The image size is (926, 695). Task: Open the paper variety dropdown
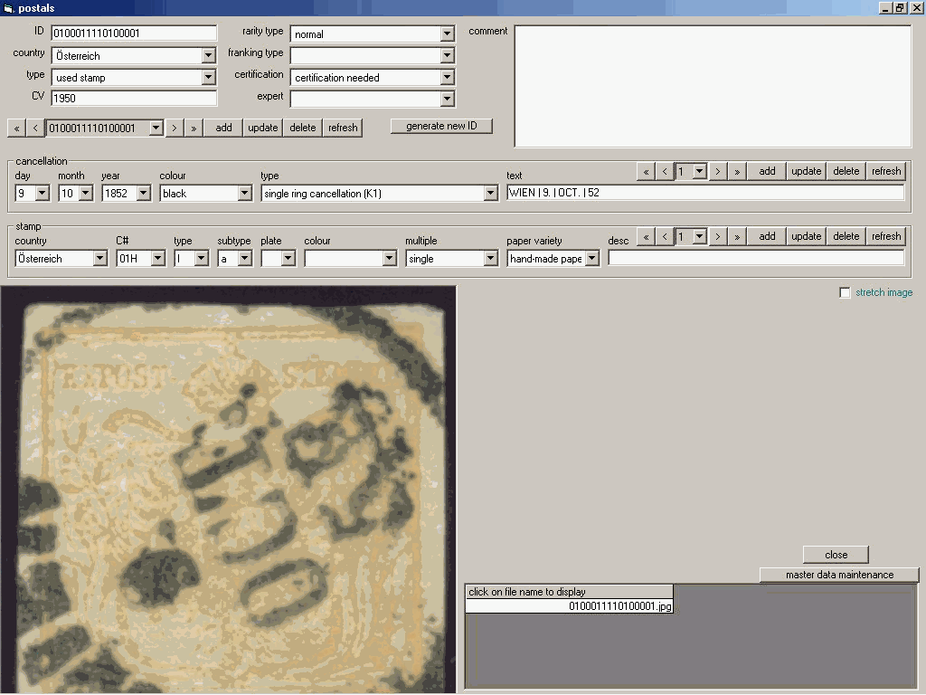(591, 259)
